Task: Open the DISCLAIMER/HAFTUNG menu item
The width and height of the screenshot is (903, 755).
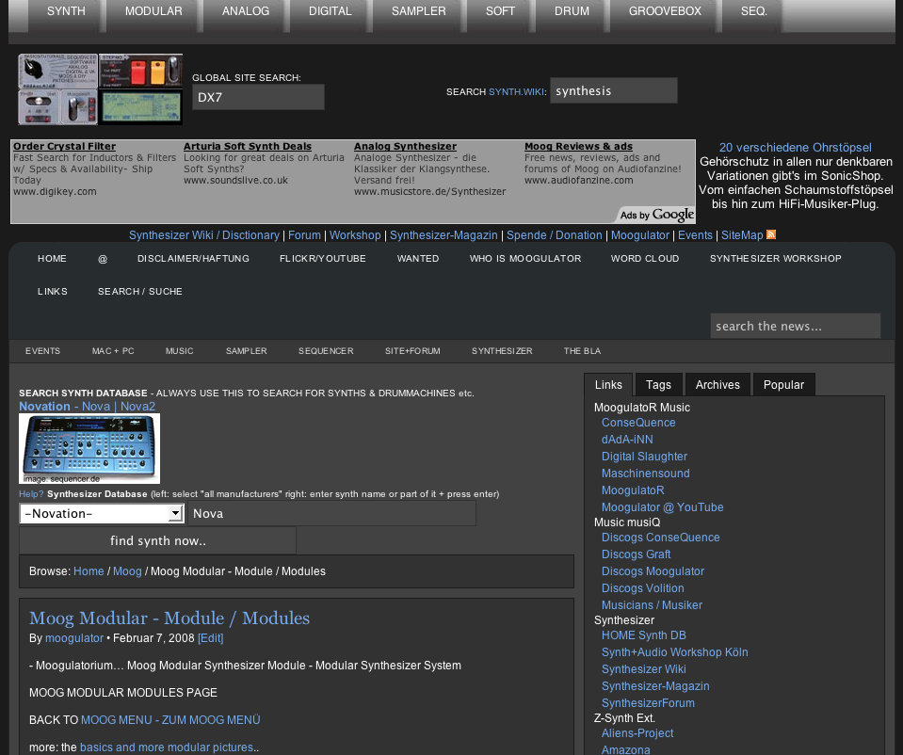Action: [x=194, y=259]
